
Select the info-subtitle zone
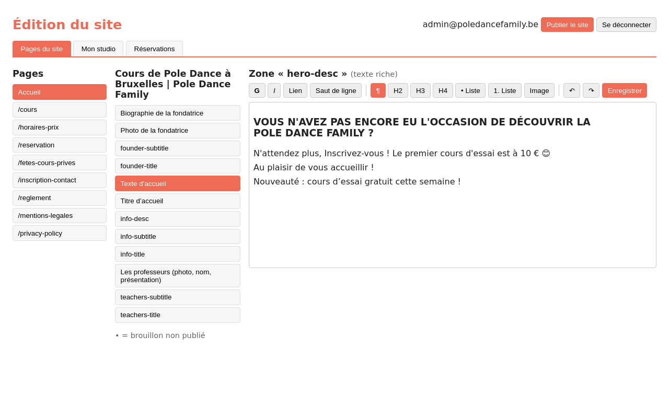(x=178, y=237)
